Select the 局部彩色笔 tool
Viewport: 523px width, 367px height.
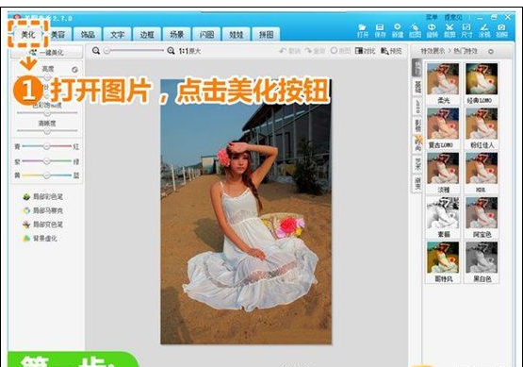coord(42,196)
